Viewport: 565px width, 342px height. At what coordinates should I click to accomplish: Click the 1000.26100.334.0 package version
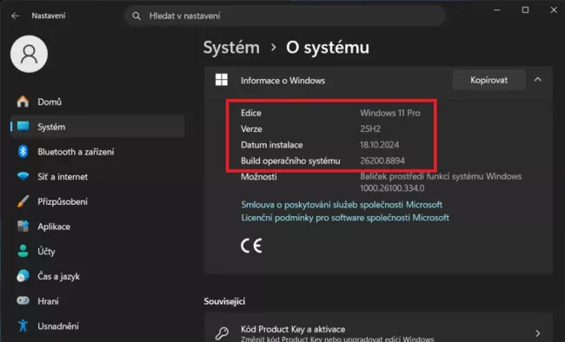pyautogui.click(x=392, y=187)
